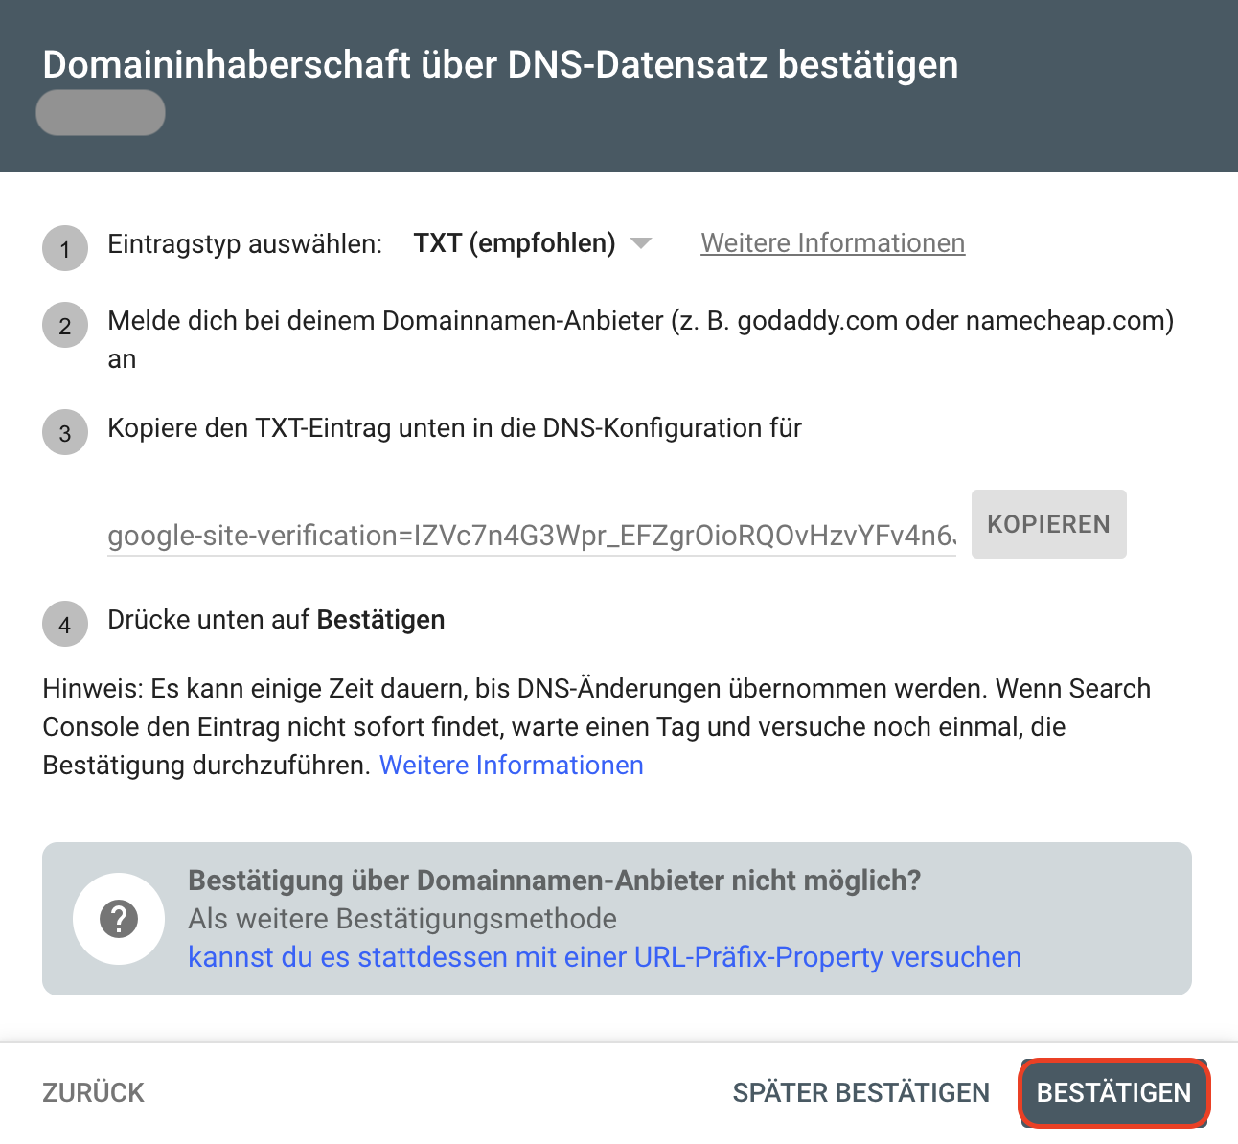
Task: Click the step 3 number circle
Action: pyautogui.click(x=65, y=433)
